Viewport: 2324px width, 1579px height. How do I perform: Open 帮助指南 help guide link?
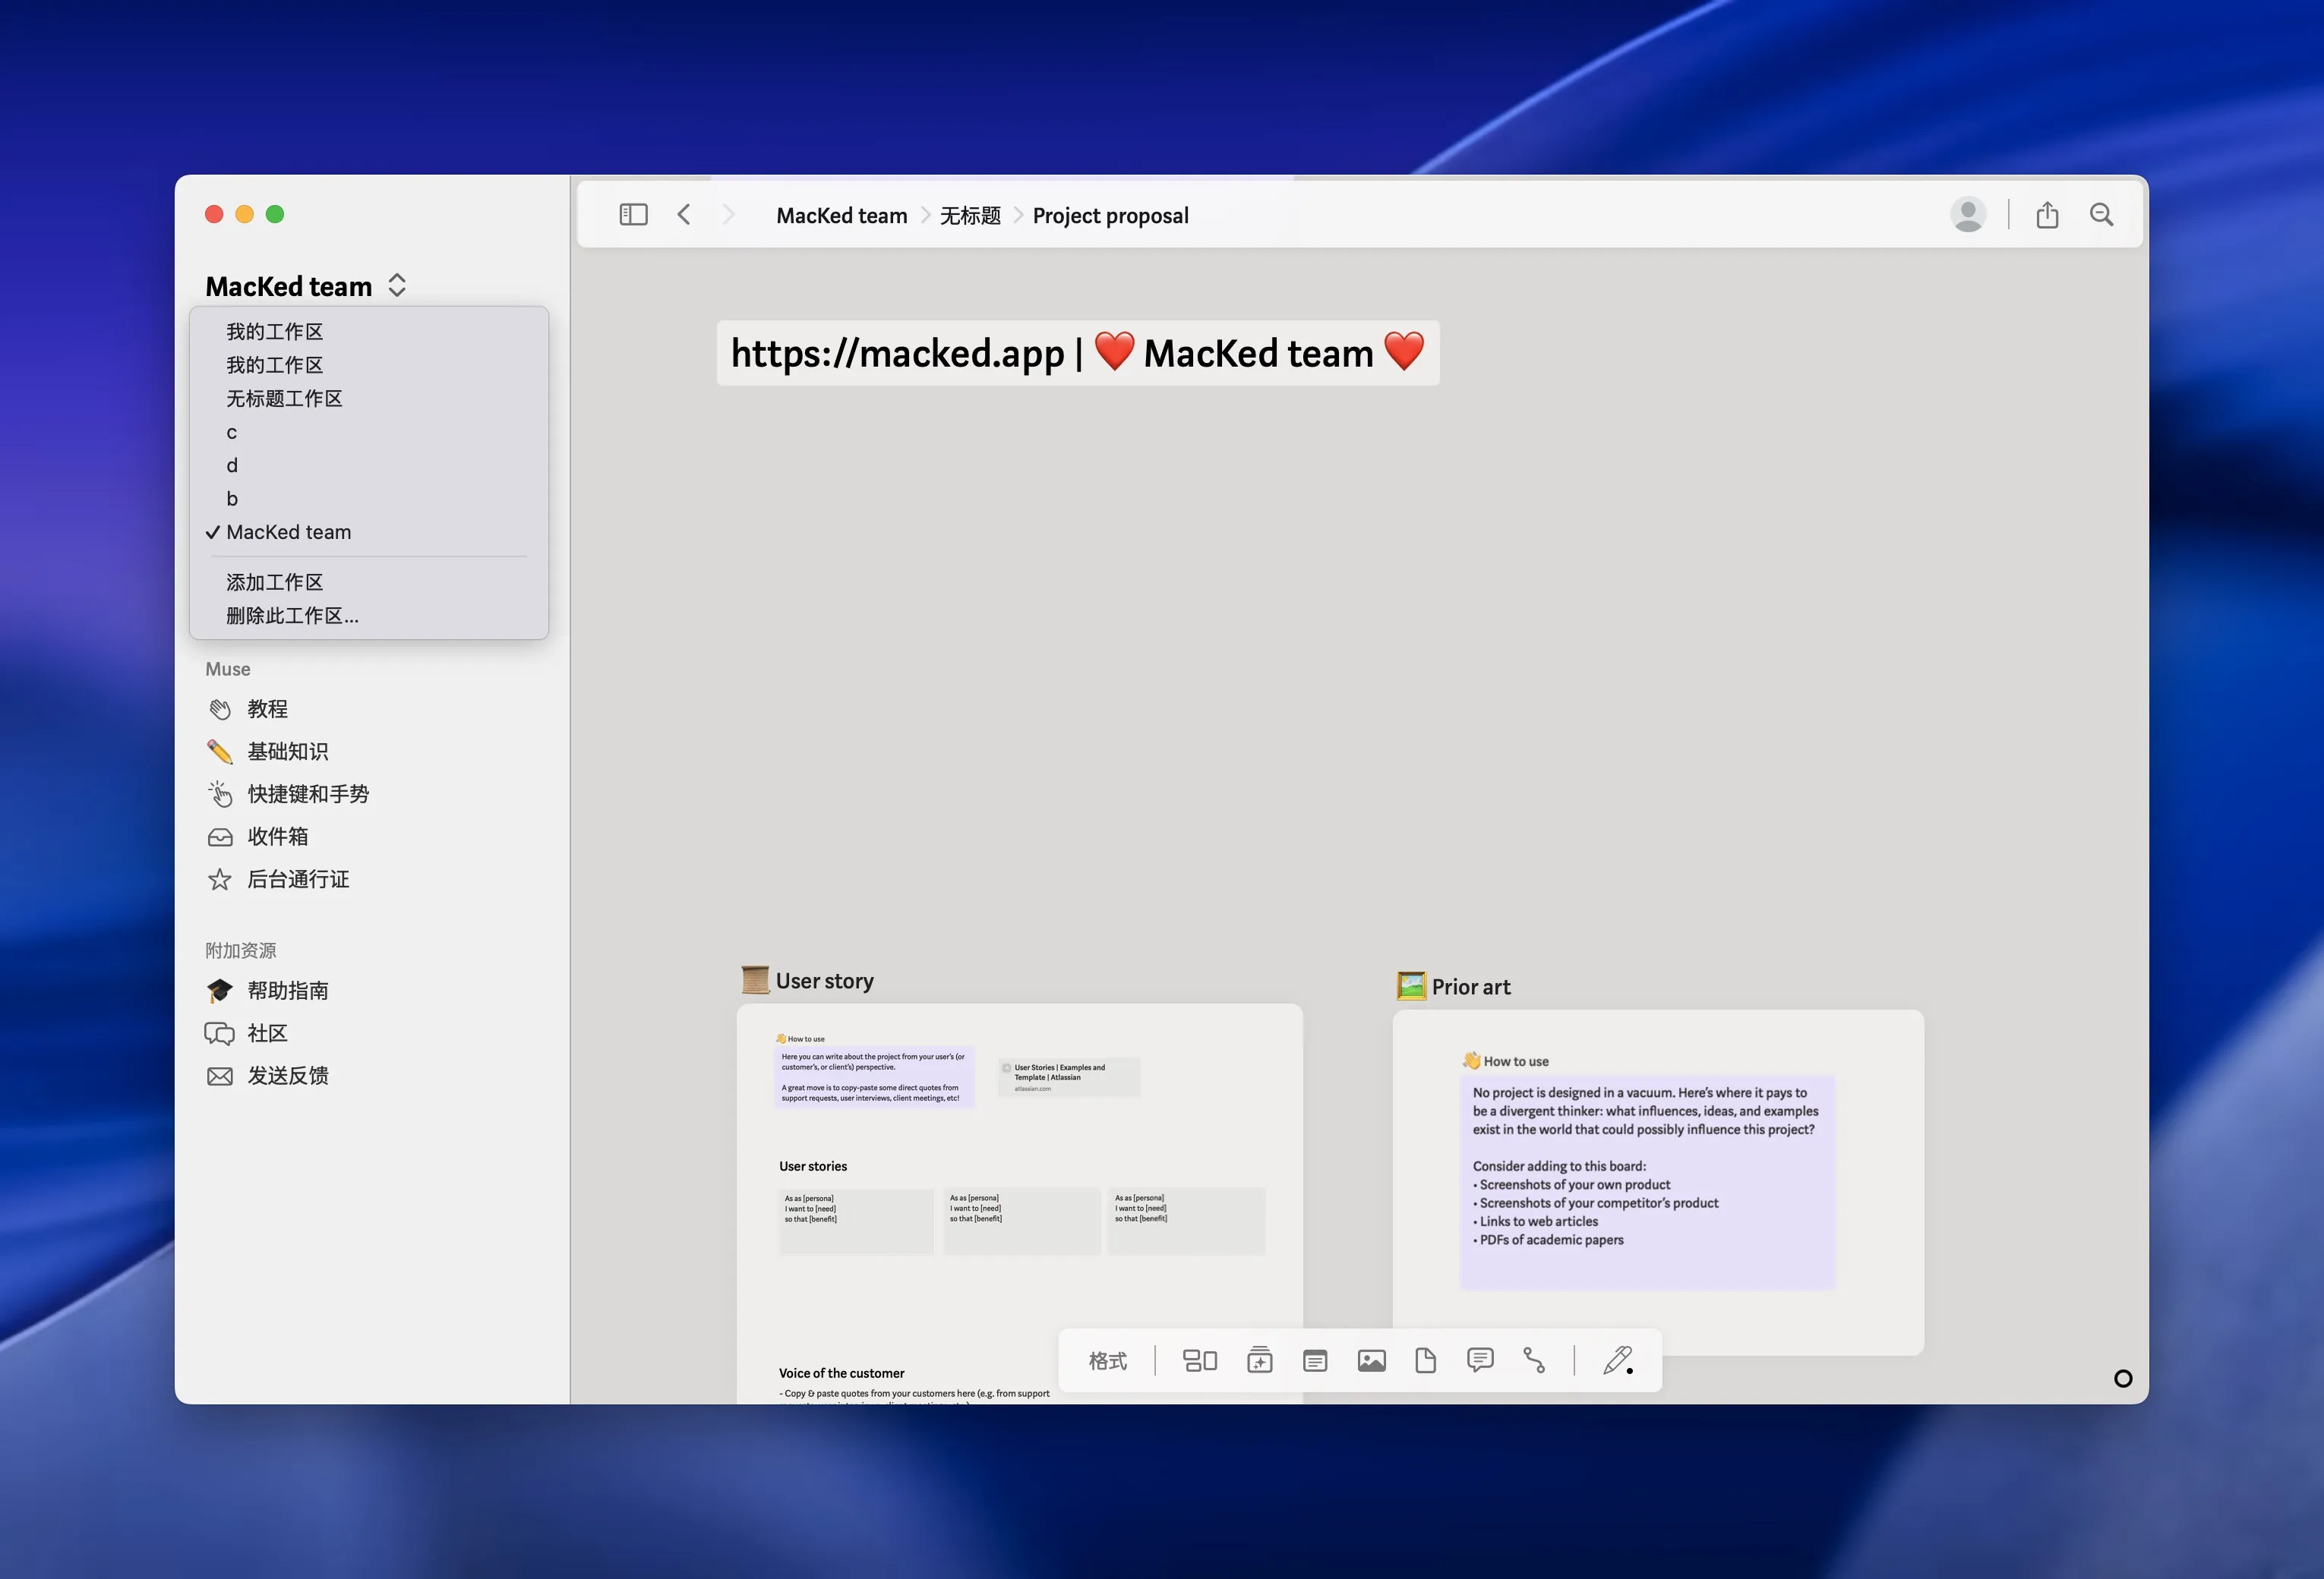pos(288,991)
